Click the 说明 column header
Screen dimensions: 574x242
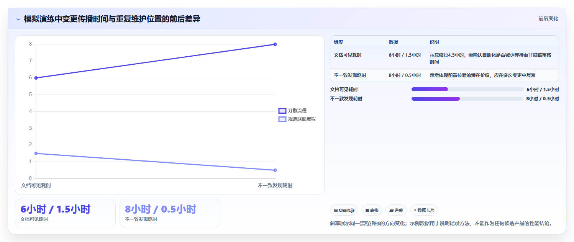(435, 42)
